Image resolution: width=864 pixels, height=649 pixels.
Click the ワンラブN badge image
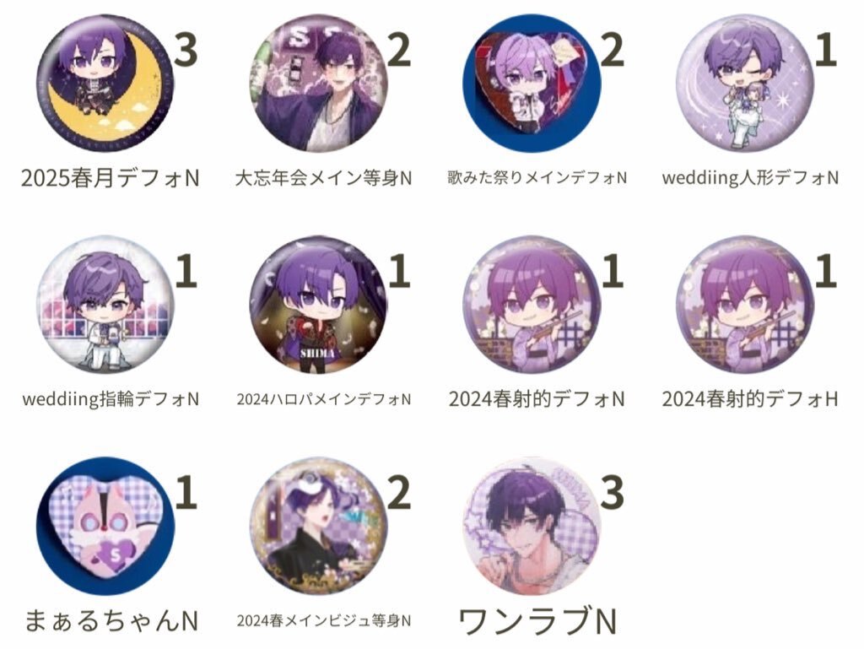532,526
